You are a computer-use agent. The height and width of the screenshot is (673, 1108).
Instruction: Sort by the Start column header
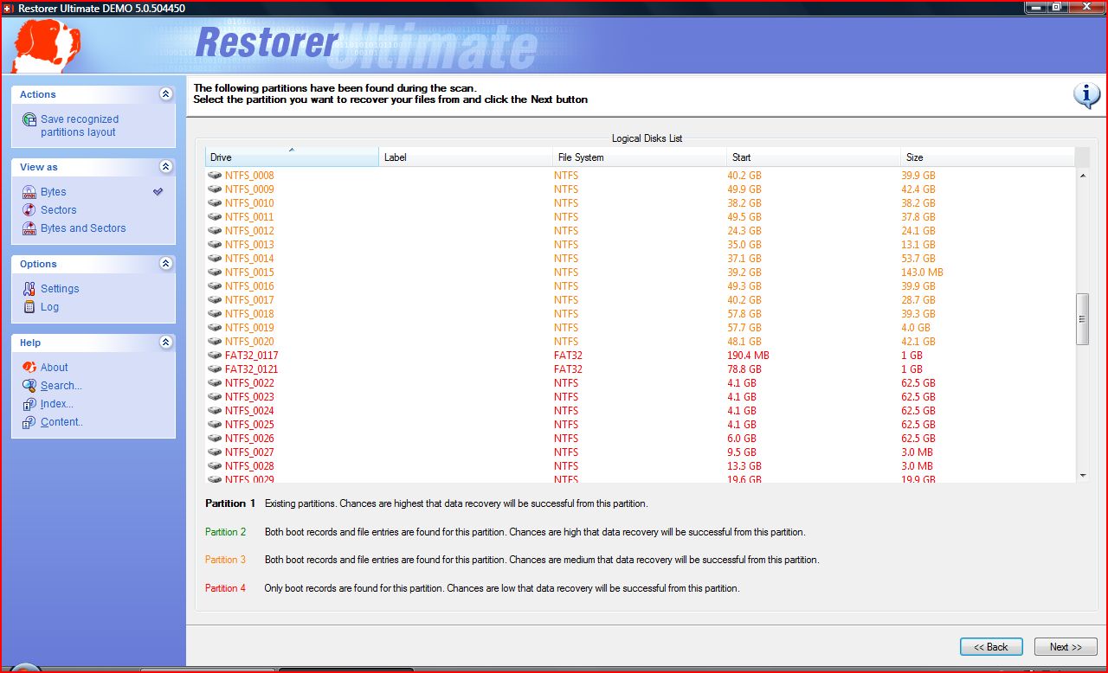click(814, 157)
